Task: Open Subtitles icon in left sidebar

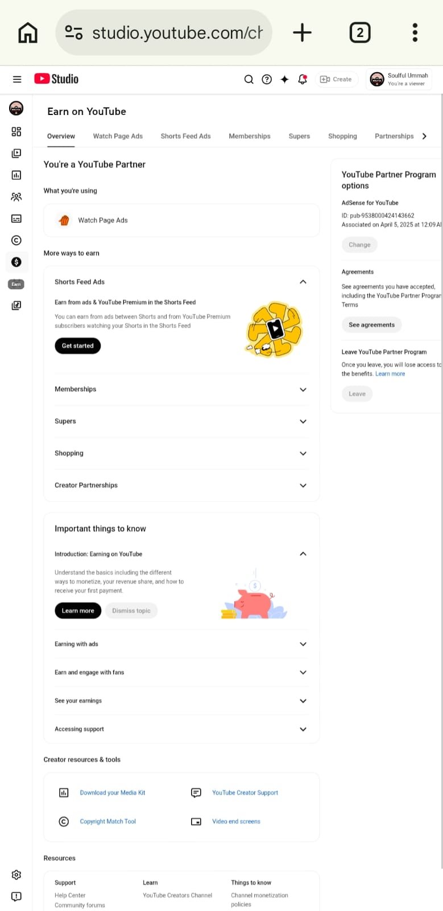Action: [16, 219]
